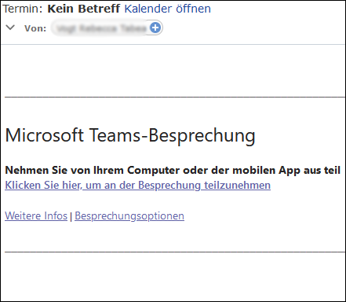Click the 'Termin:' label
The image size is (346, 302).
(x=23, y=9)
